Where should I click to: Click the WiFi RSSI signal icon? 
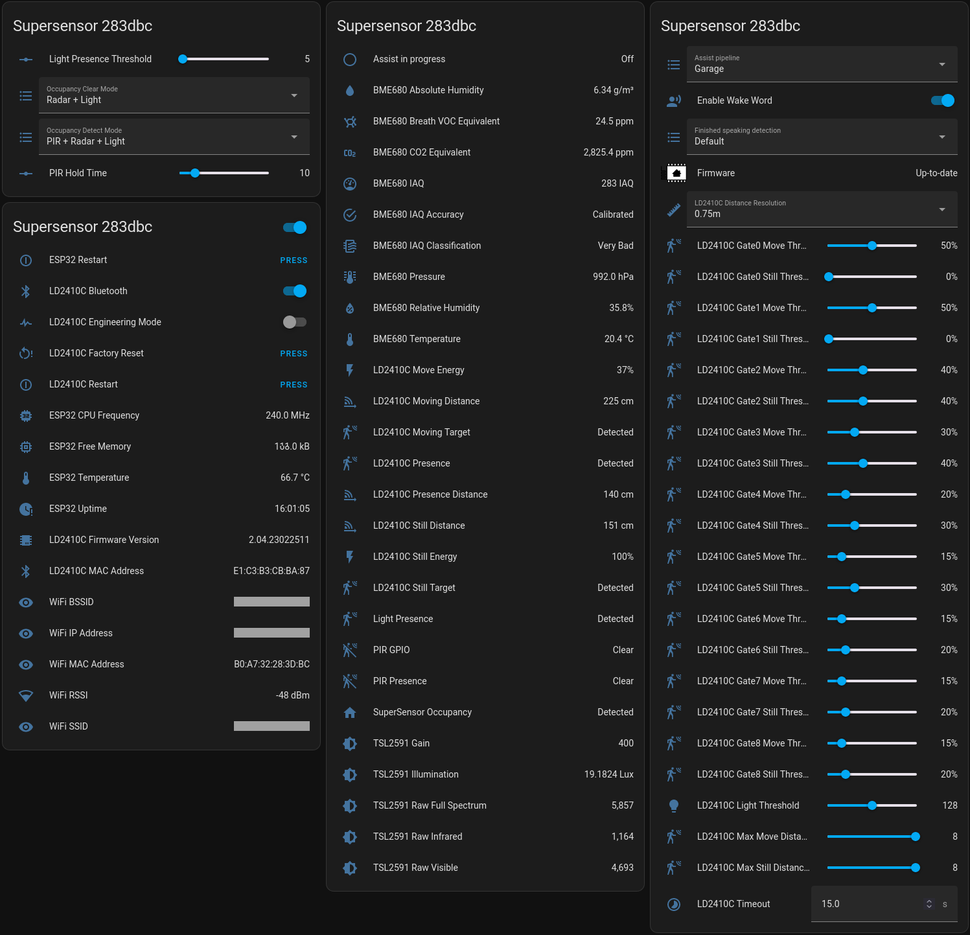tap(26, 695)
